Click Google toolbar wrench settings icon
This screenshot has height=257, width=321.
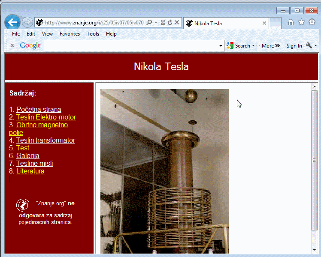(309, 45)
